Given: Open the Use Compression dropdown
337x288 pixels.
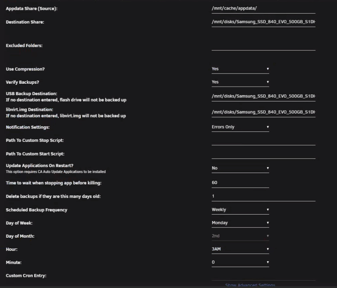Looking at the screenshot, I should click(x=240, y=69).
